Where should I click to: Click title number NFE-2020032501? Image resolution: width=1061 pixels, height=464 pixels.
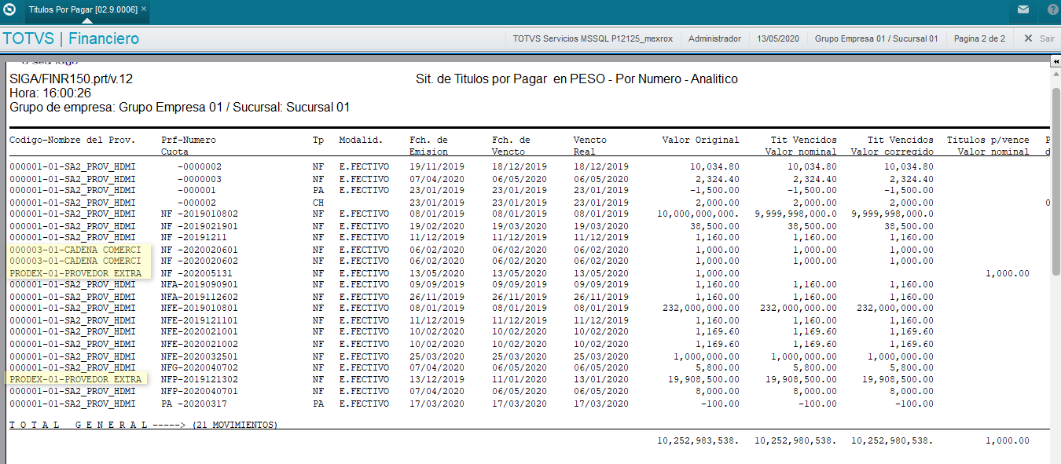(200, 356)
